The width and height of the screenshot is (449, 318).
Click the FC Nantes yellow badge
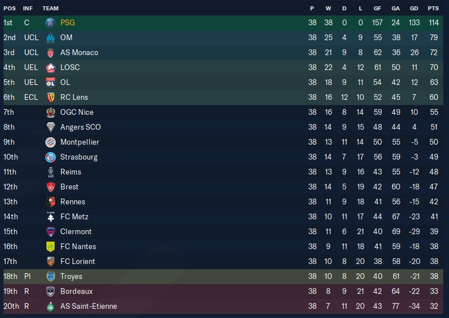click(50, 246)
